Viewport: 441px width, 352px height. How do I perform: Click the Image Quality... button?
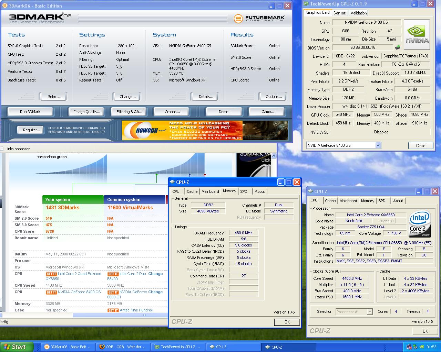pyautogui.click(x=87, y=112)
